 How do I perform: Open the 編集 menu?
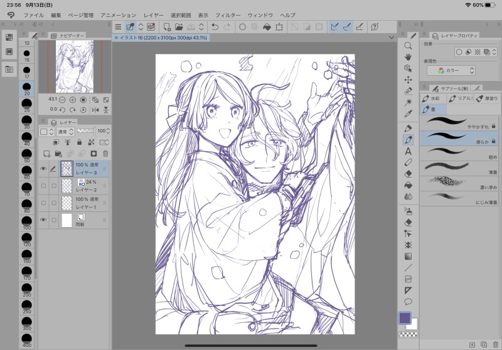point(56,15)
